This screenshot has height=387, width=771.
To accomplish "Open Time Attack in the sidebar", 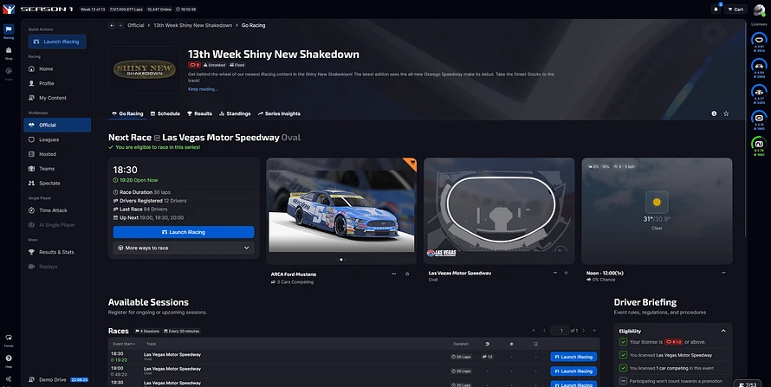I will (57, 210).
